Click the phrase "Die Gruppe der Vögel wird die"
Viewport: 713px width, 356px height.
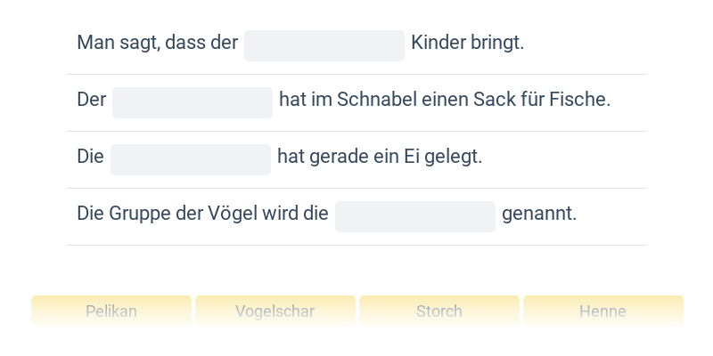pyautogui.click(x=202, y=214)
